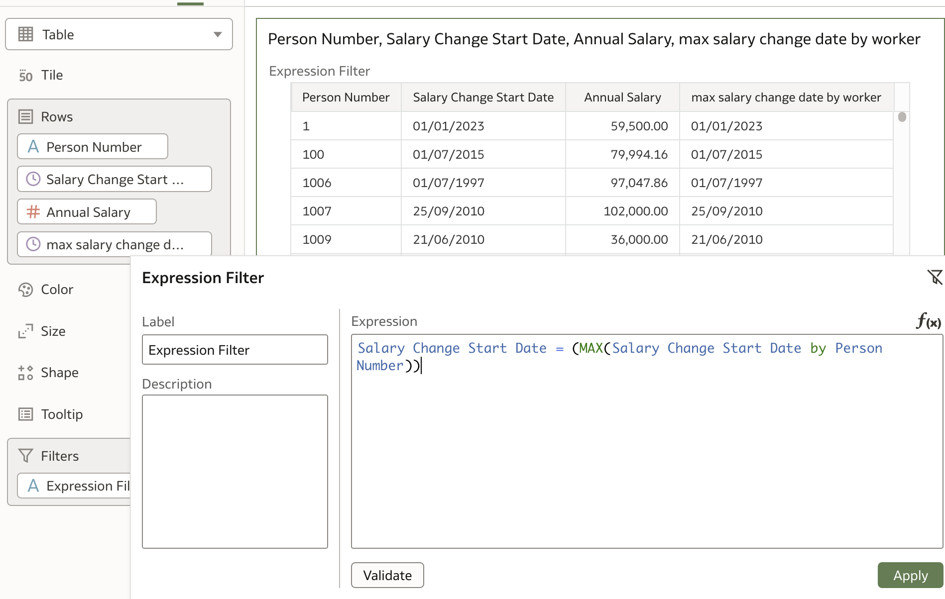The image size is (945, 599).
Task: Select the 59,500.00 salary cell
Action: point(623,126)
